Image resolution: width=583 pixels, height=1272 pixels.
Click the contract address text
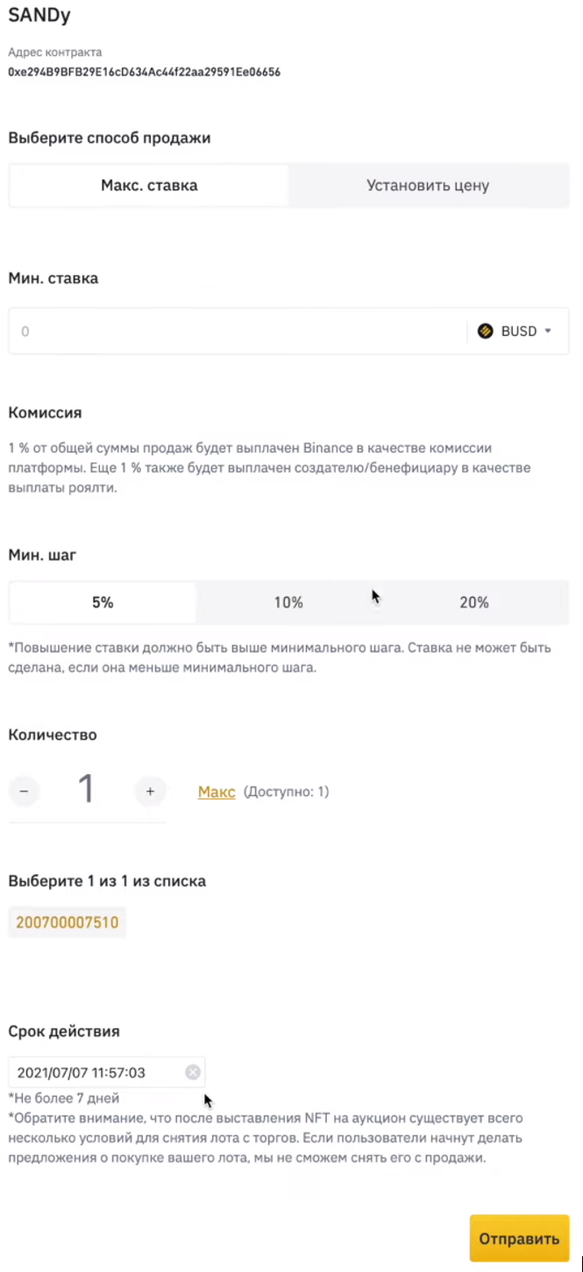pos(145,71)
